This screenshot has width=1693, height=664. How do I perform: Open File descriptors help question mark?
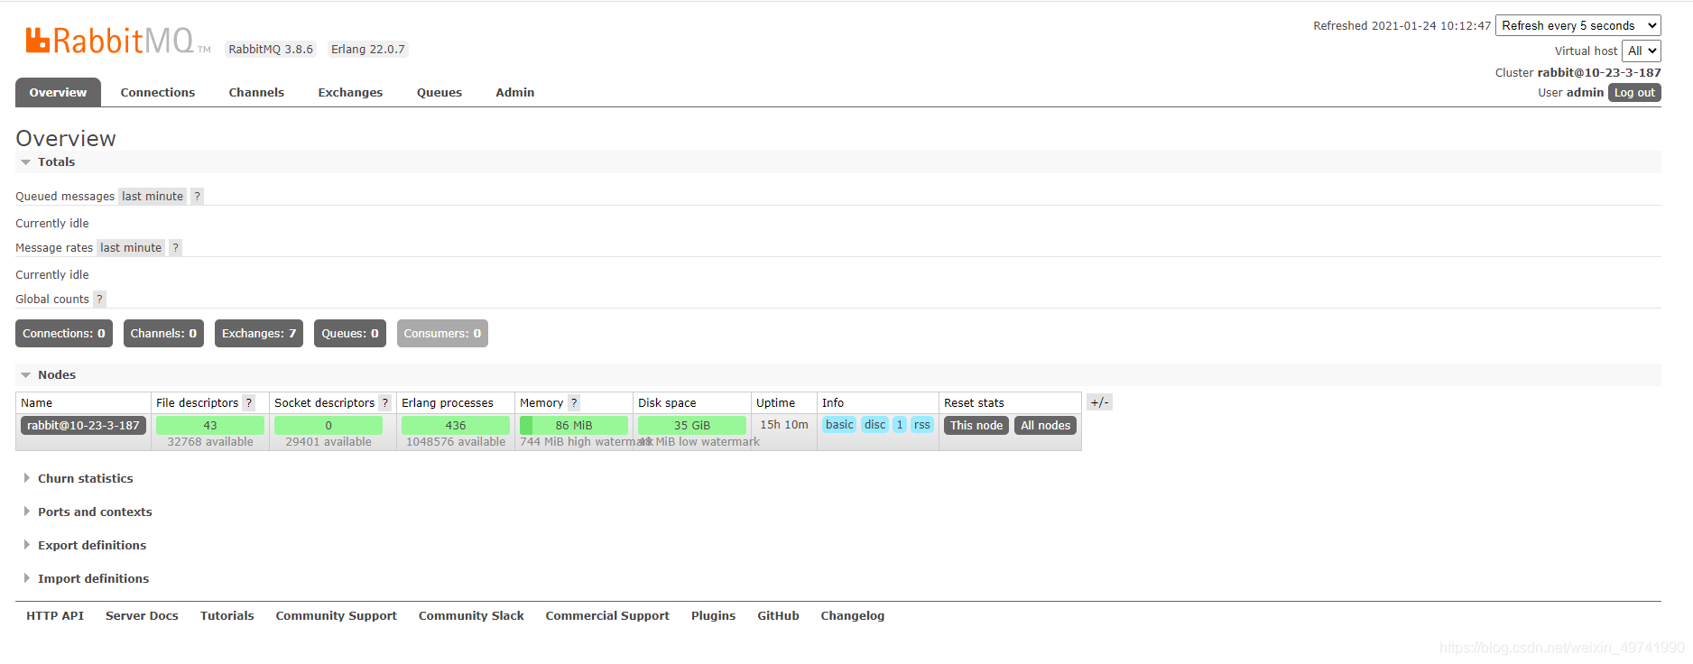point(249,403)
